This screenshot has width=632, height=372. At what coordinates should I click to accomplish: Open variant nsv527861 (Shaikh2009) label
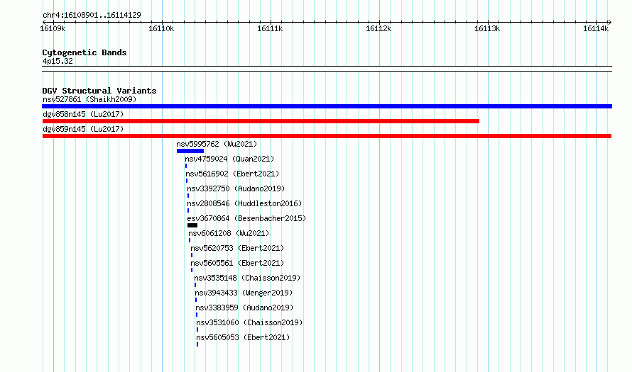pos(89,99)
